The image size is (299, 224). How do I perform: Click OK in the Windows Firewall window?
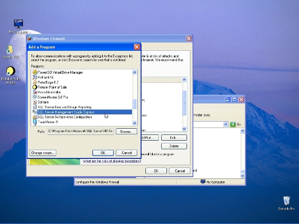(156, 171)
